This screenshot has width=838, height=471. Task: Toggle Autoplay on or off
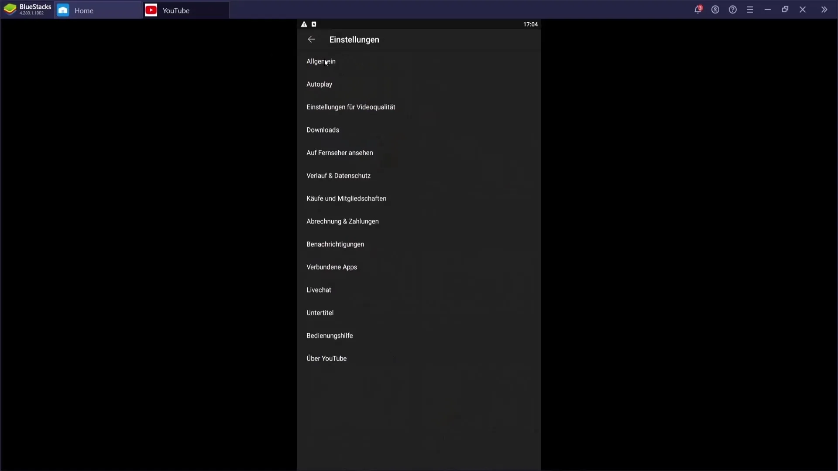[320, 84]
